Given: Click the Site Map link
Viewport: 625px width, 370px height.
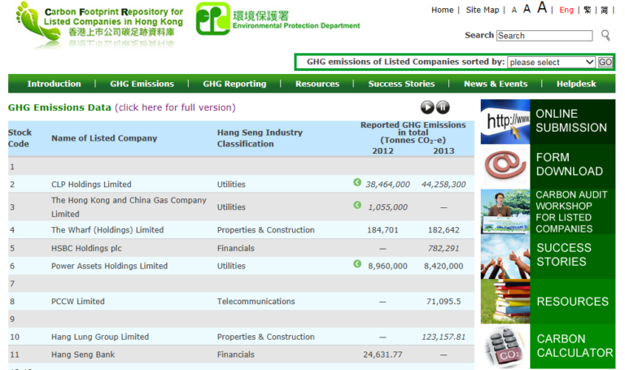Looking at the screenshot, I should [483, 10].
